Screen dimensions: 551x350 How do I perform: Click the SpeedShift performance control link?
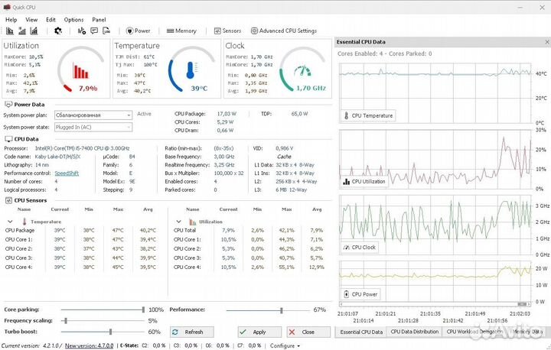(66, 173)
